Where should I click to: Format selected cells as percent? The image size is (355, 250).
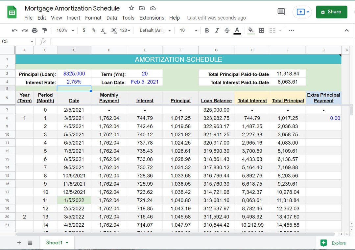coord(94,30)
